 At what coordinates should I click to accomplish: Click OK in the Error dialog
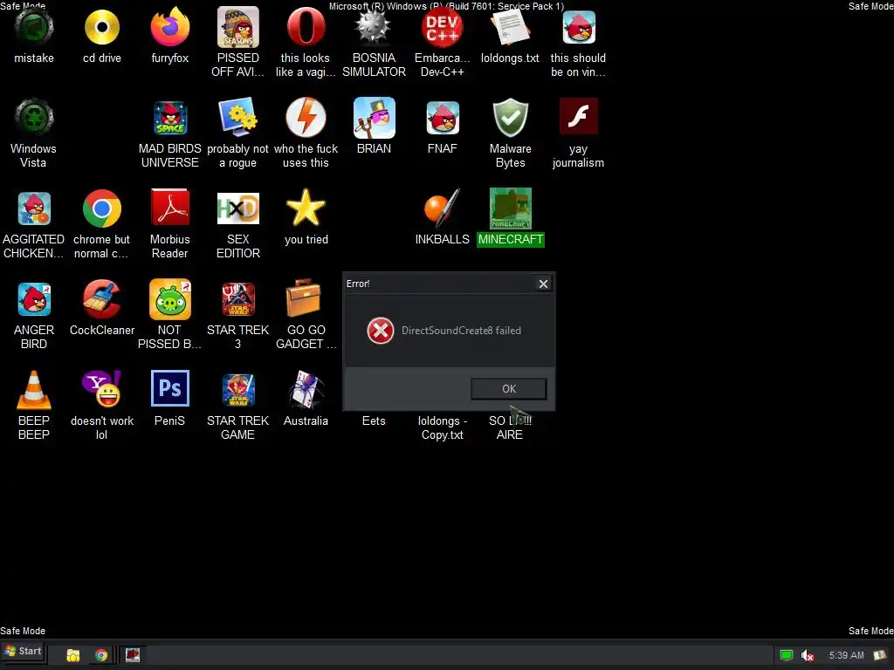click(509, 388)
